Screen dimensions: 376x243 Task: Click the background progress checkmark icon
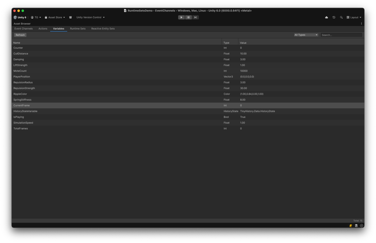pos(361,225)
